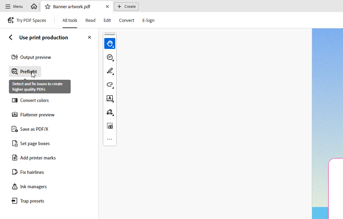Switch to the Edit tab
The image size is (343, 219).
107,20
